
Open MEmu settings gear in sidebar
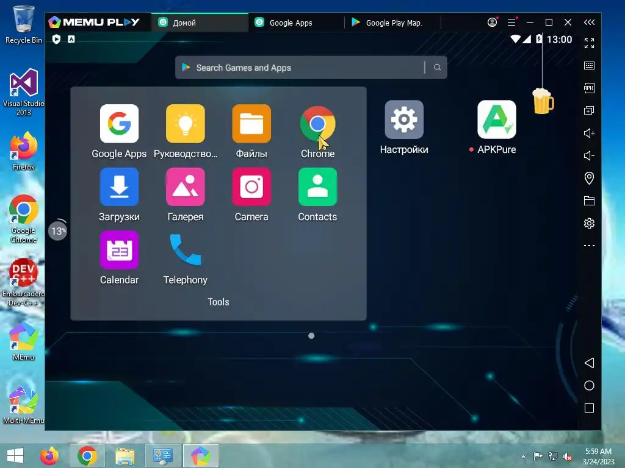coord(589,223)
